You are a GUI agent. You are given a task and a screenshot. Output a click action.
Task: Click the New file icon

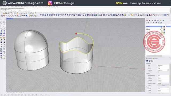pos(2,13)
